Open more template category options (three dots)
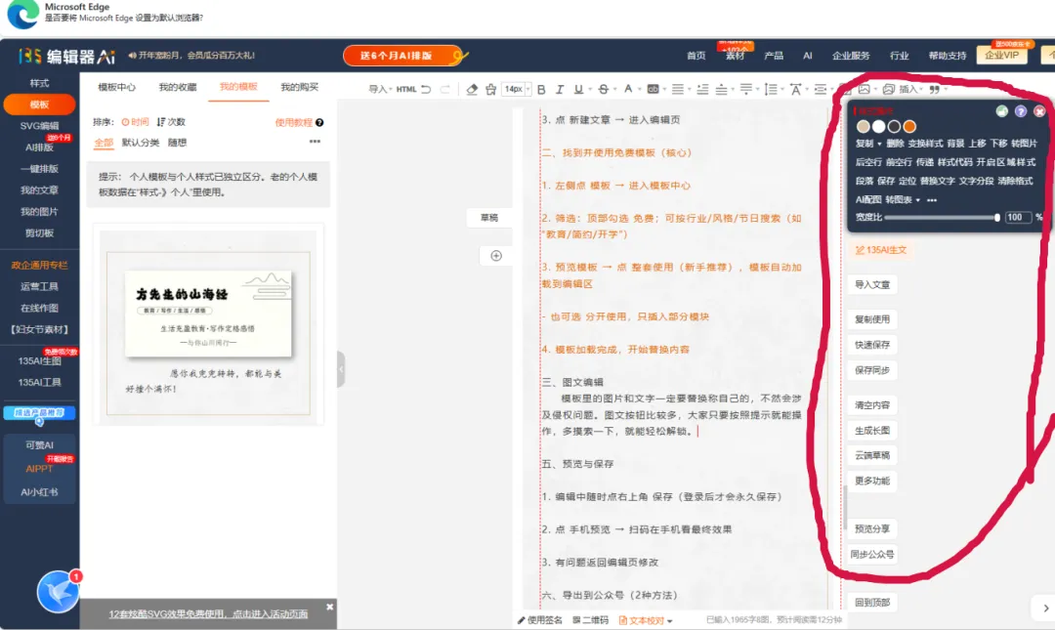This screenshot has width=1055, height=630. coord(315,142)
